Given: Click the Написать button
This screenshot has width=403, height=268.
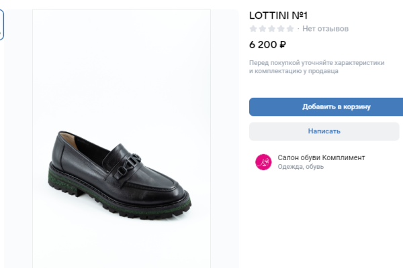Looking at the screenshot, I should [324, 131].
